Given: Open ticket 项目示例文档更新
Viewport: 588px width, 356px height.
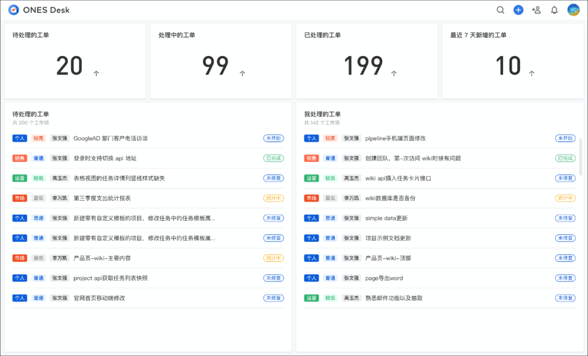Looking at the screenshot, I should [388, 238].
